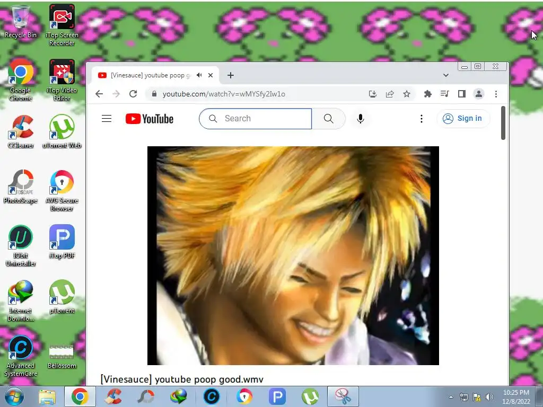Launch Advanced SystemCare from taskbar
The height and width of the screenshot is (407, 543).
[x=212, y=396]
